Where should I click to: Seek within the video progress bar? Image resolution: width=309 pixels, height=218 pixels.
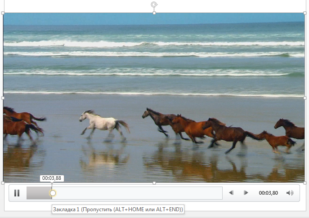[124, 193]
